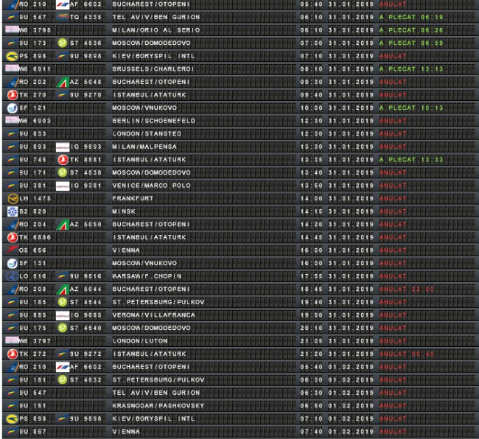Select LONDON/LUTON destination
The width and height of the screenshot is (479, 439).
click(140, 341)
